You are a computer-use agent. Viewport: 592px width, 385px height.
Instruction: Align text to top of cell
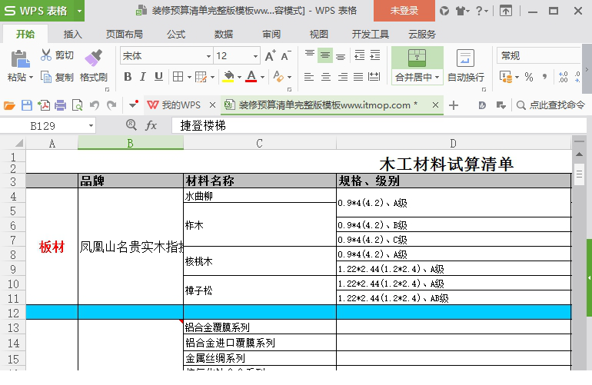point(310,55)
